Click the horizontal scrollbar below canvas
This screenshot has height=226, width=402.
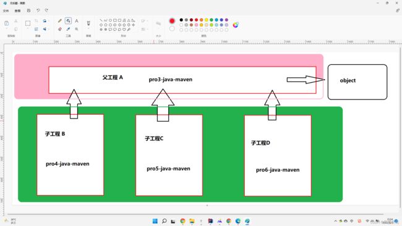(x=195, y=214)
